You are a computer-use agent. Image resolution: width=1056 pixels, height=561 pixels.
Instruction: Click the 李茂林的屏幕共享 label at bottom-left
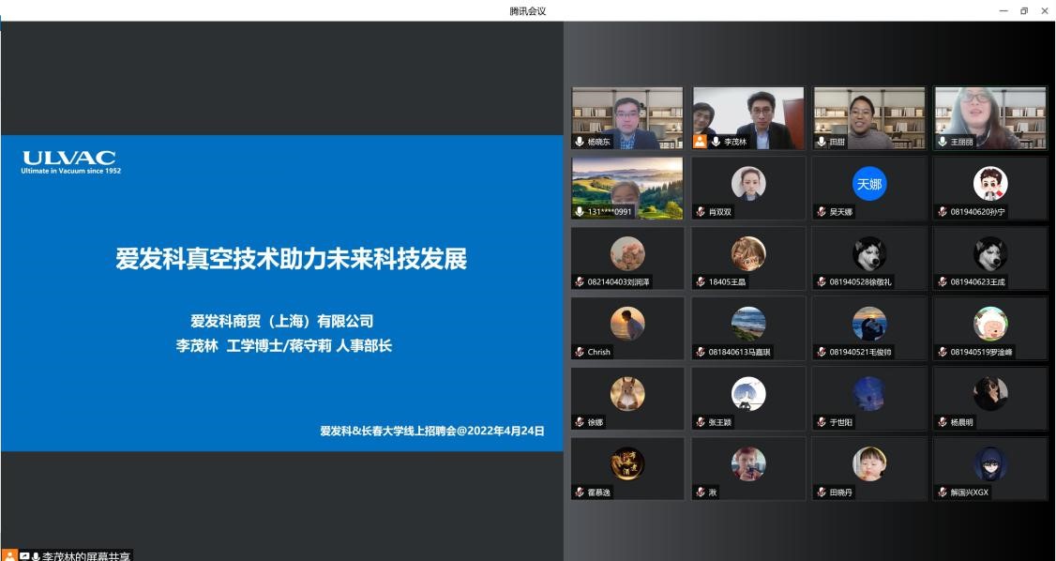click(86, 556)
